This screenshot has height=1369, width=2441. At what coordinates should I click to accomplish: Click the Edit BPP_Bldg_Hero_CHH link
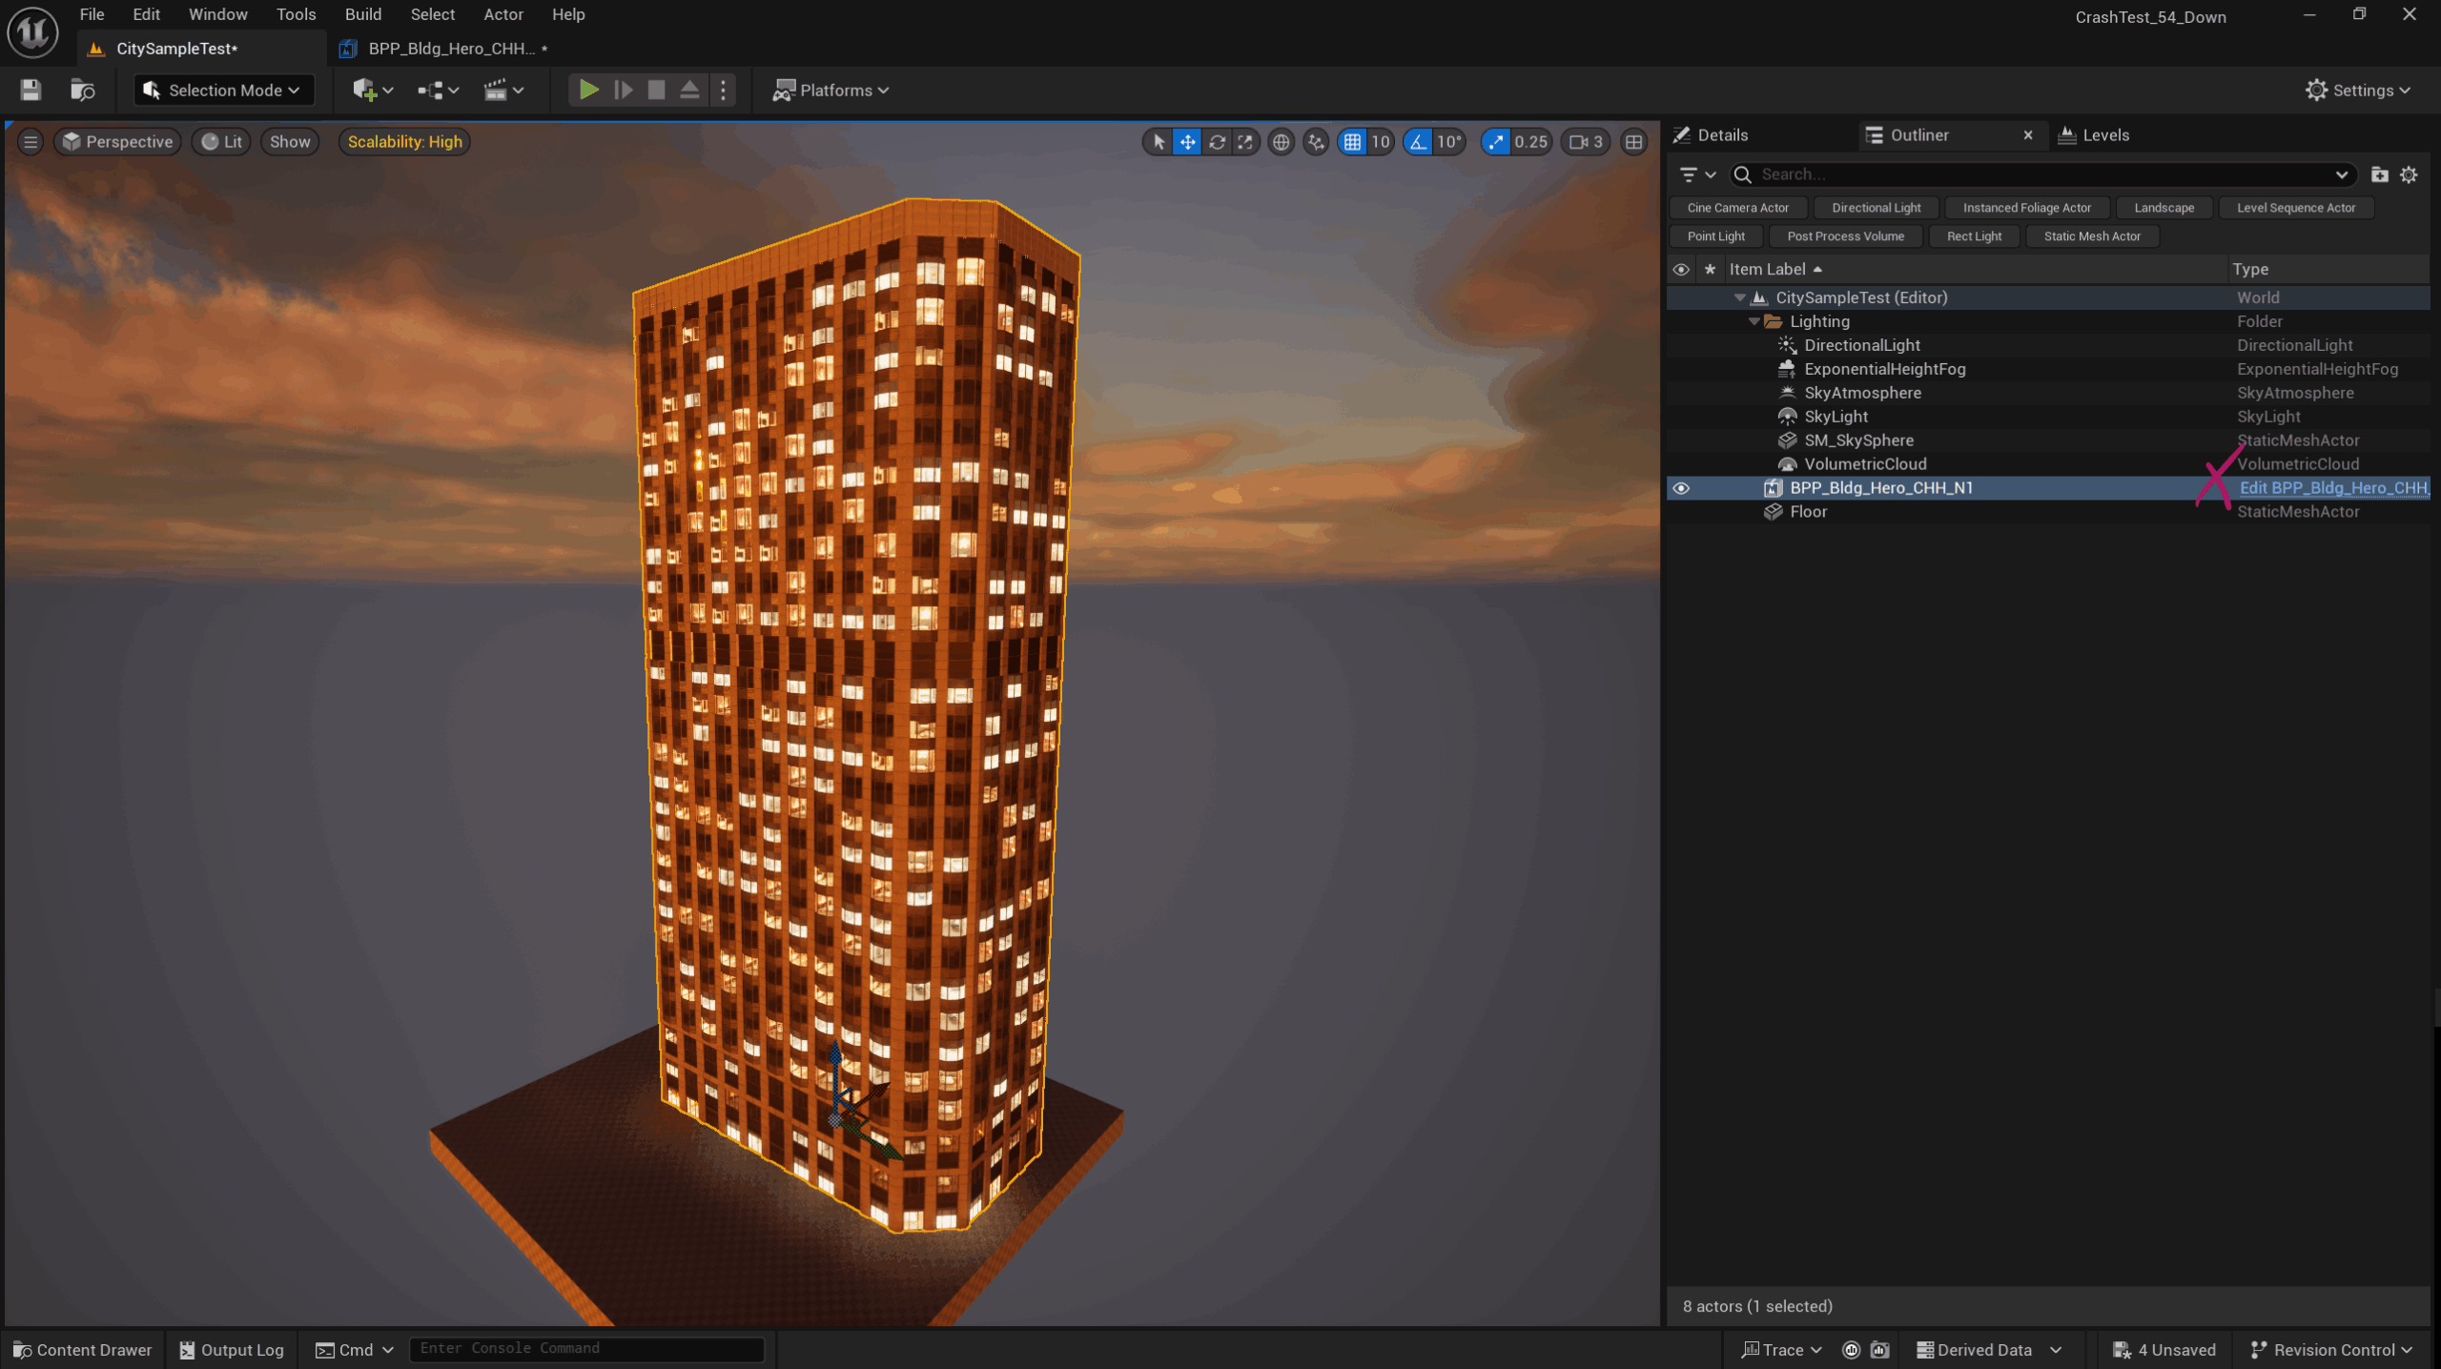pos(2331,488)
